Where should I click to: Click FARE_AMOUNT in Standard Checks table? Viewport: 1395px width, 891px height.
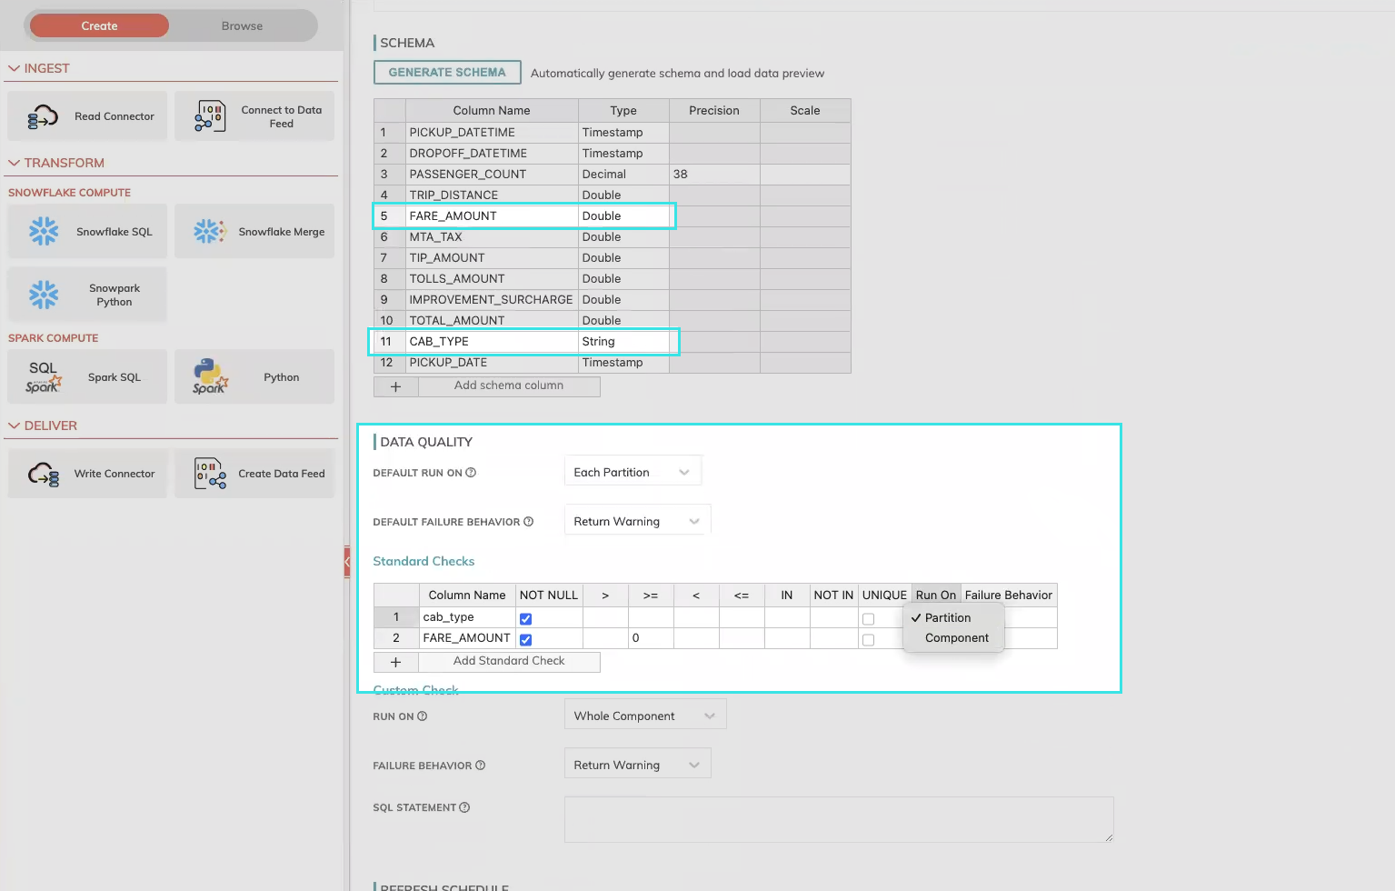467,638
